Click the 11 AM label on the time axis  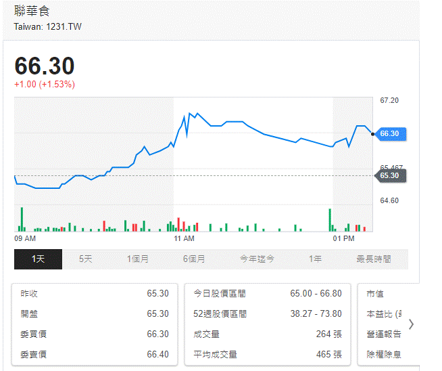(x=184, y=239)
